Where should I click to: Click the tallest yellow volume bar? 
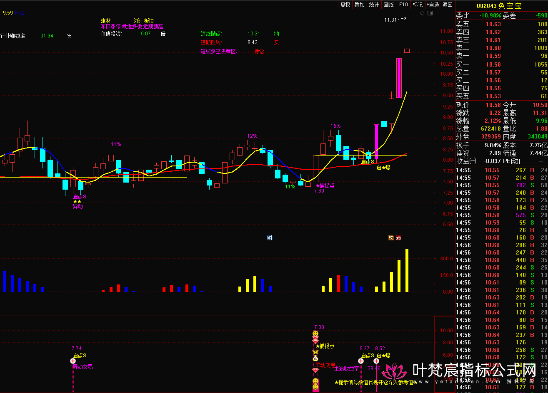[x=407, y=270]
